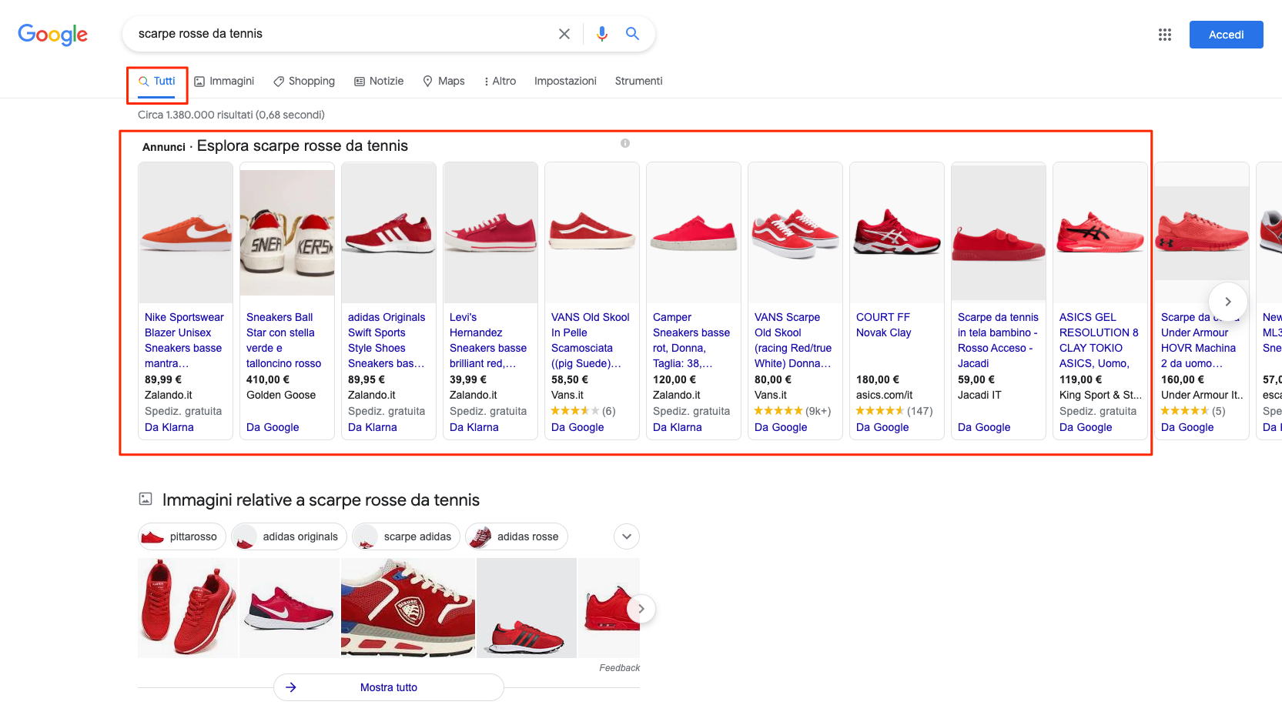Open info about the ads carousel
1282x715 pixels.
click(625, 143)
